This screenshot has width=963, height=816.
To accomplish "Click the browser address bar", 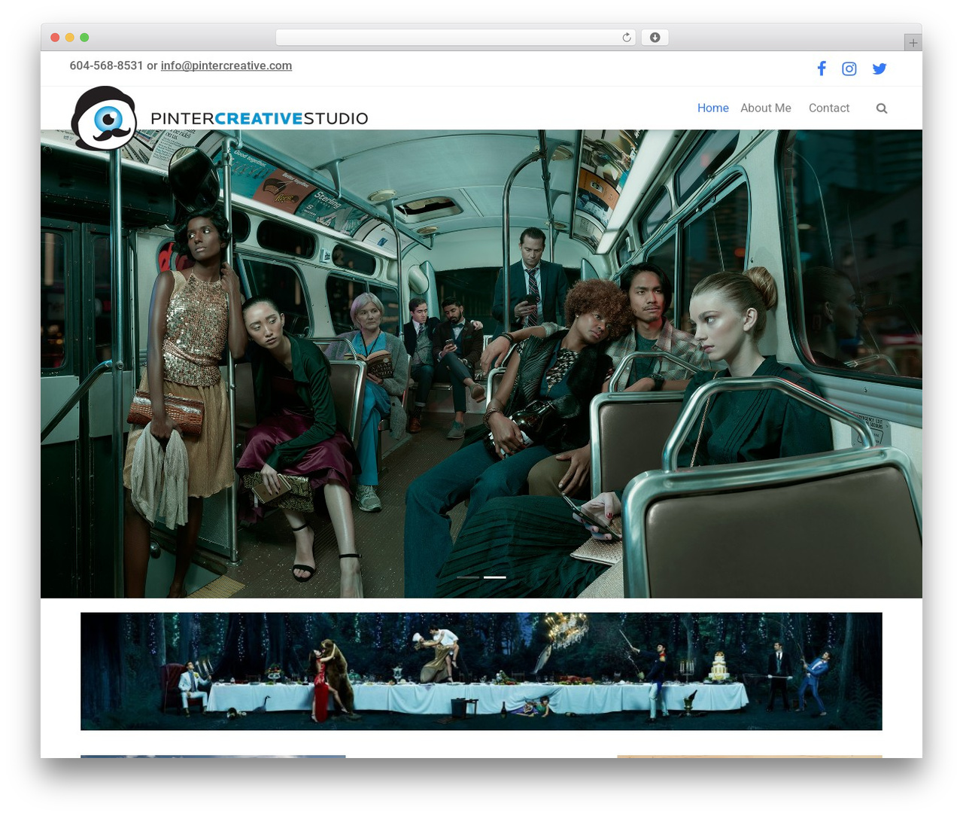I will coord(455,38).
